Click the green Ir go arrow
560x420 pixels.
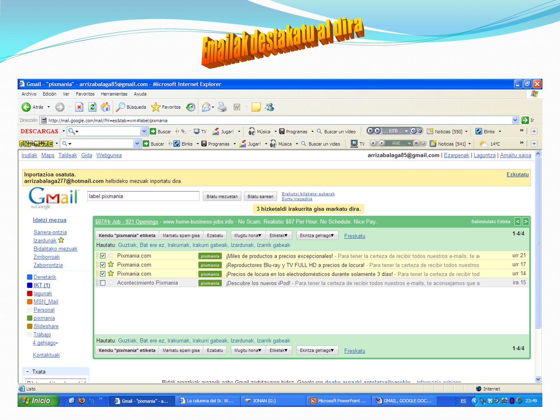(x=525, y=120)
